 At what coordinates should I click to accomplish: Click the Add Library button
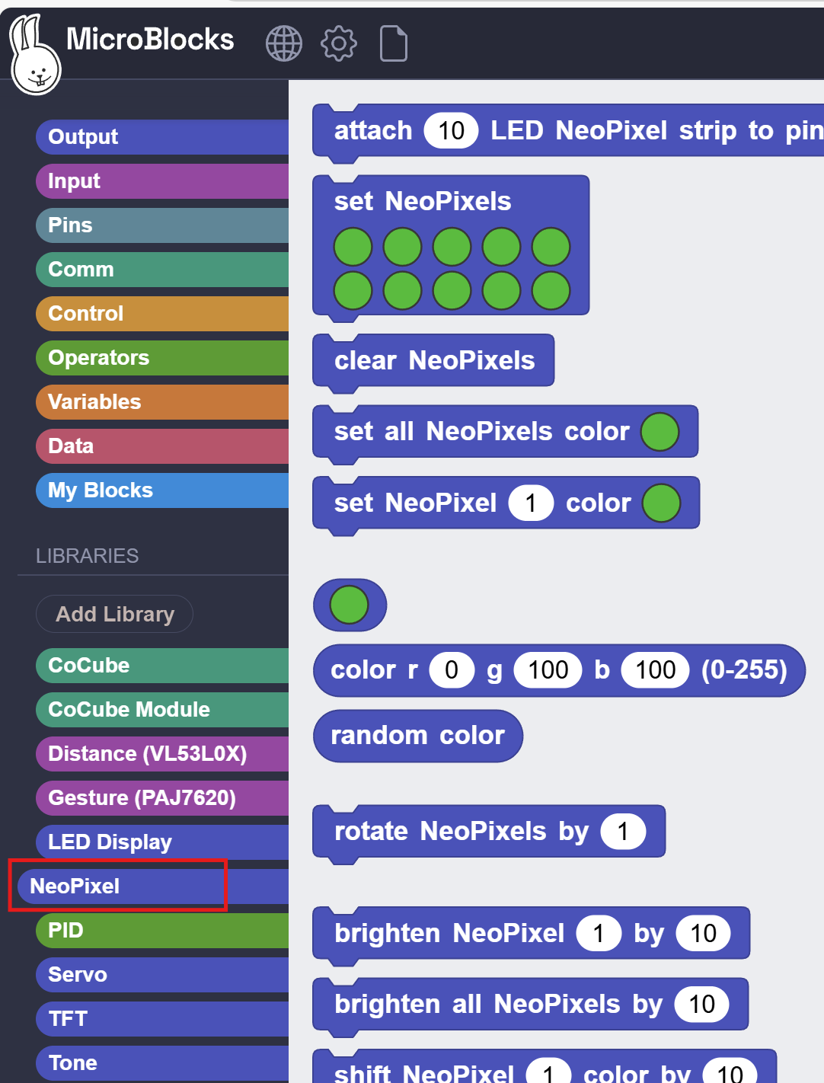(x=114, y=614)
